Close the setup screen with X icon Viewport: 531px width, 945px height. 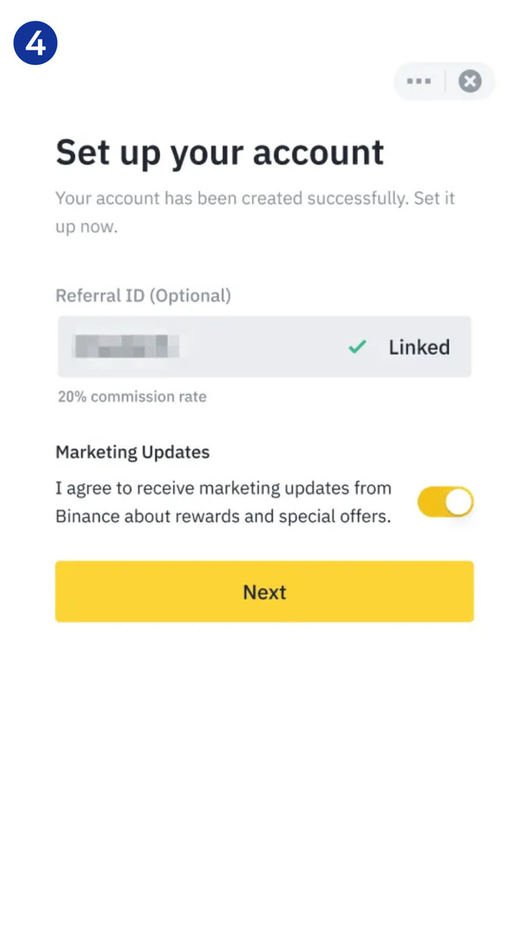click(470, 81)
